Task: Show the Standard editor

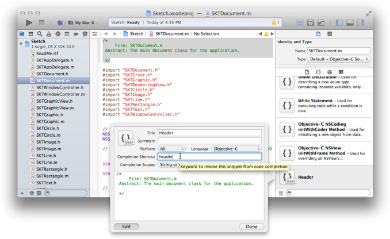Action: (300, 23)
